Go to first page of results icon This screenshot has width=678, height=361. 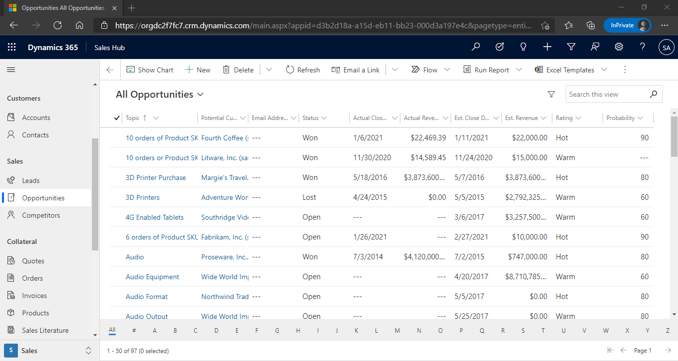coord(610,351)
